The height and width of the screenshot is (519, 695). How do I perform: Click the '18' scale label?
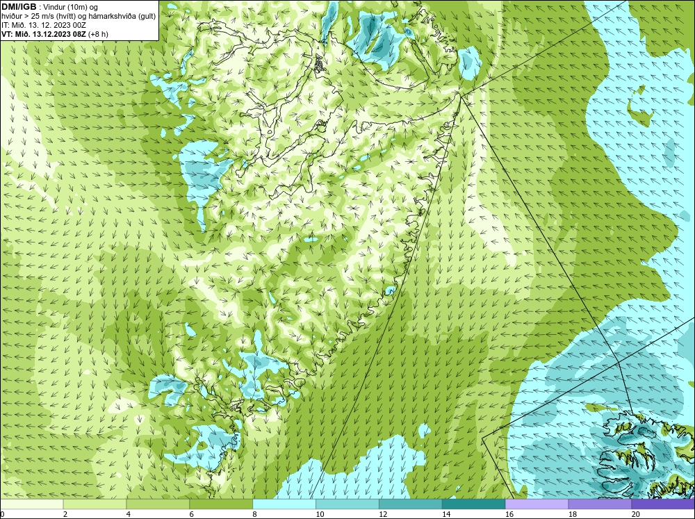point(572,514)
